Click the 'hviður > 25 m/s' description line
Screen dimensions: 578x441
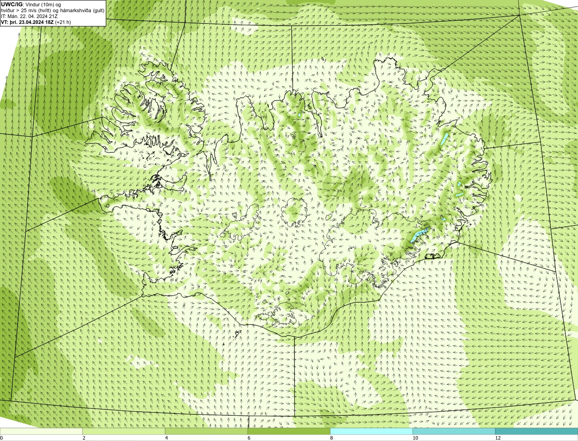click(52, 10)
